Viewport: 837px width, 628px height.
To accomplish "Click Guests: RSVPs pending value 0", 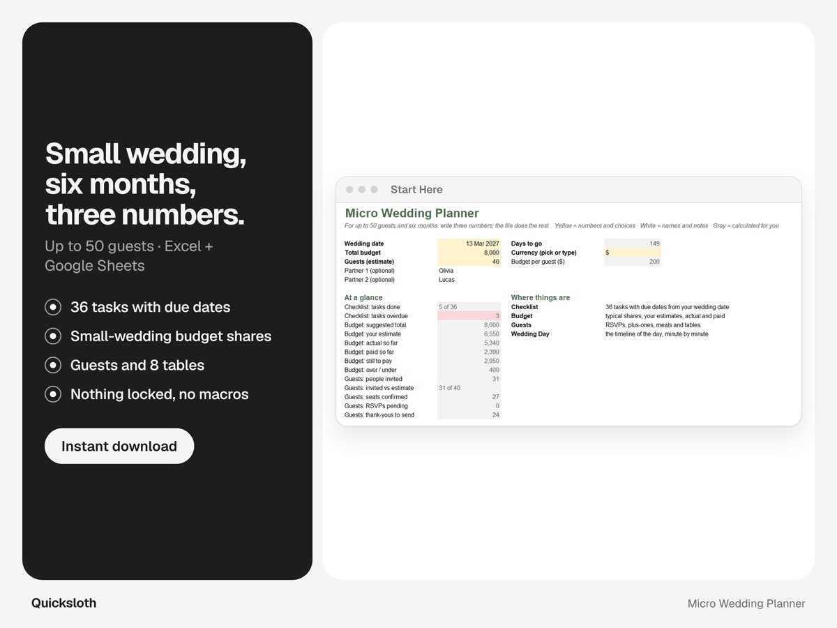I will 469,406.
